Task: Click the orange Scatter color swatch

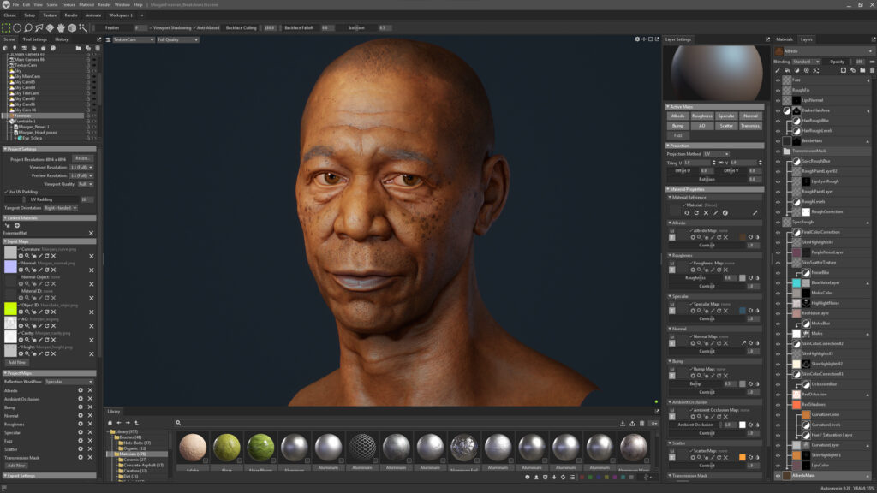Action: click(x=742, y=457)
